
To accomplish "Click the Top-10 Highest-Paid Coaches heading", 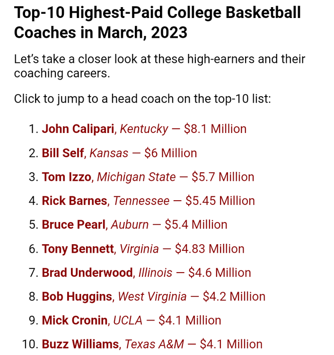I will coord(157,22).
